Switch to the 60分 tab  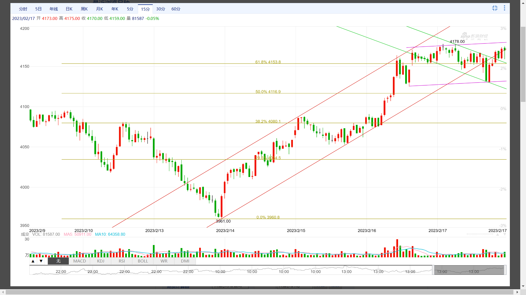176,9
